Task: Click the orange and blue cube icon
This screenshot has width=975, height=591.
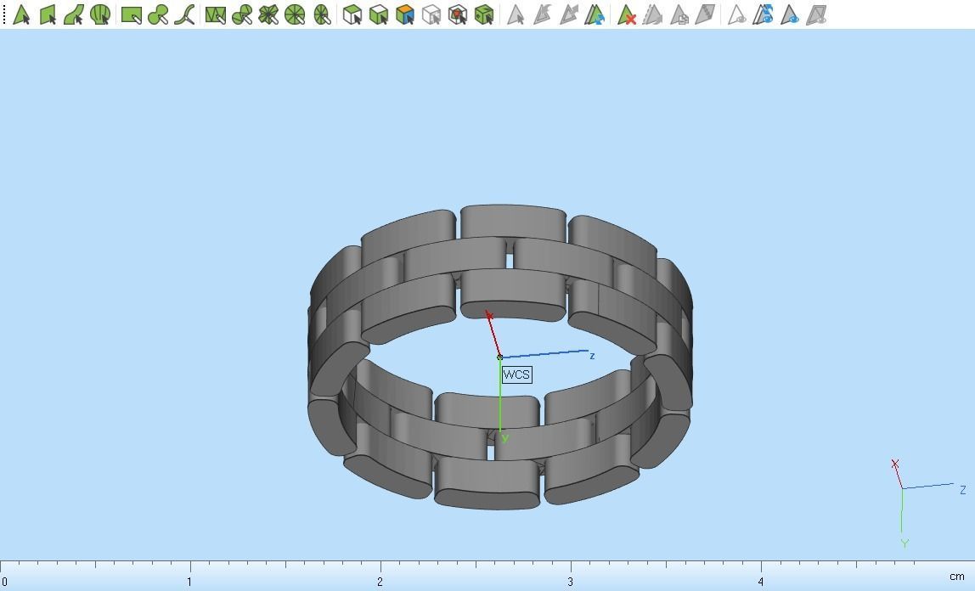Action: click(x=405, y=14)
